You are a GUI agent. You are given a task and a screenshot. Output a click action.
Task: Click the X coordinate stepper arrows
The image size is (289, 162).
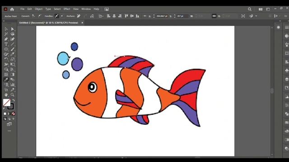154,16
